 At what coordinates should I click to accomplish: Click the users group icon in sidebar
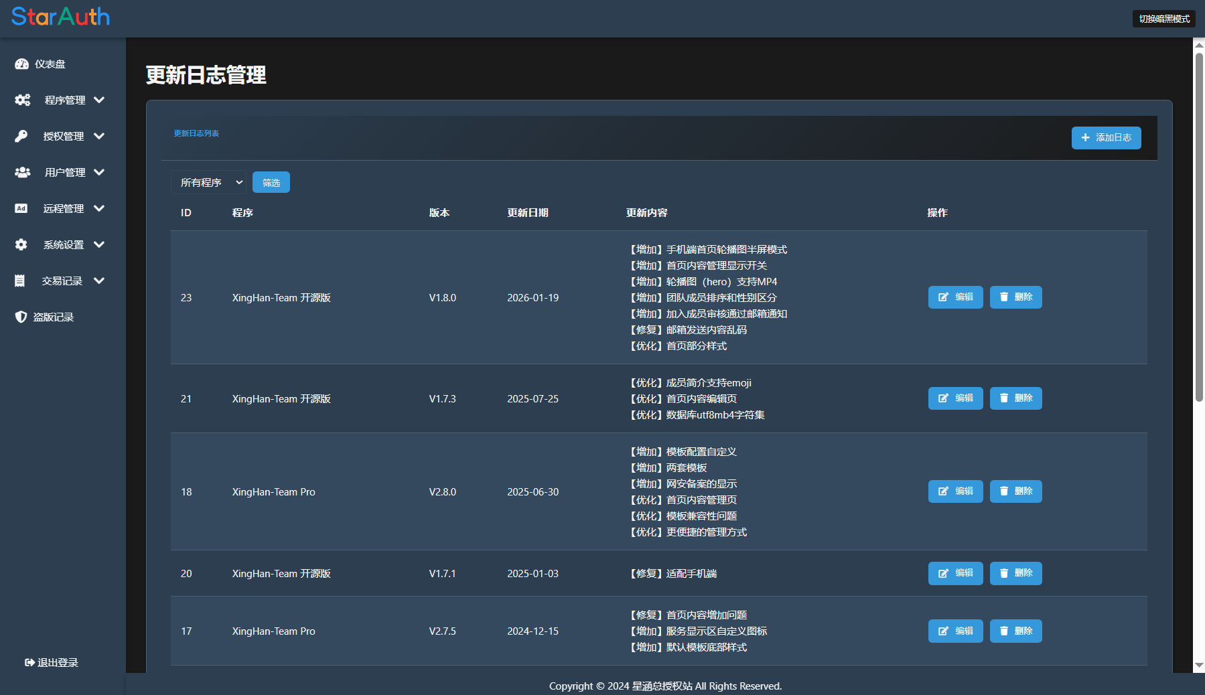(23, 173)
